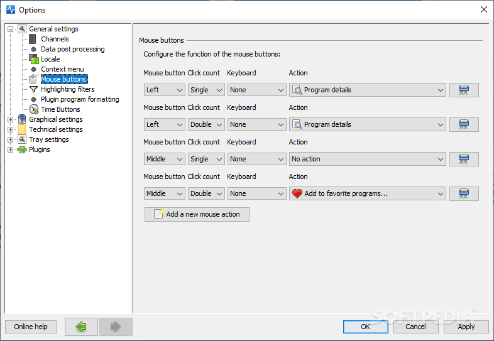
Task: Expand the Plugins tree node
Action: pyautogui.click(x=11, y=150)
